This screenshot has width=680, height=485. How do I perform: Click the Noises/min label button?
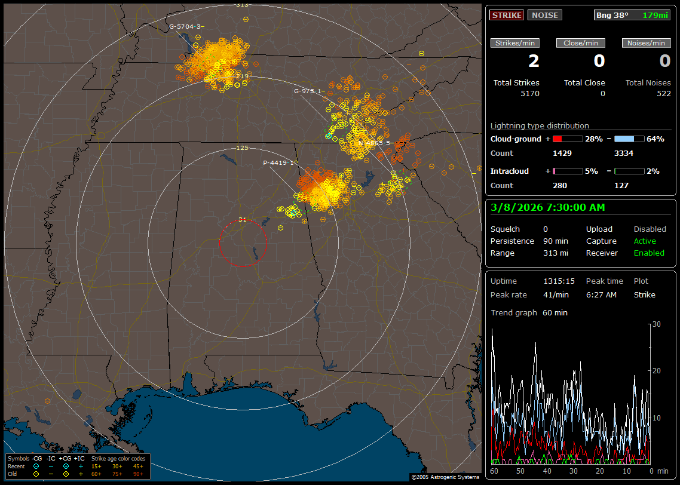pyautogui.click(x=647, y=43)
